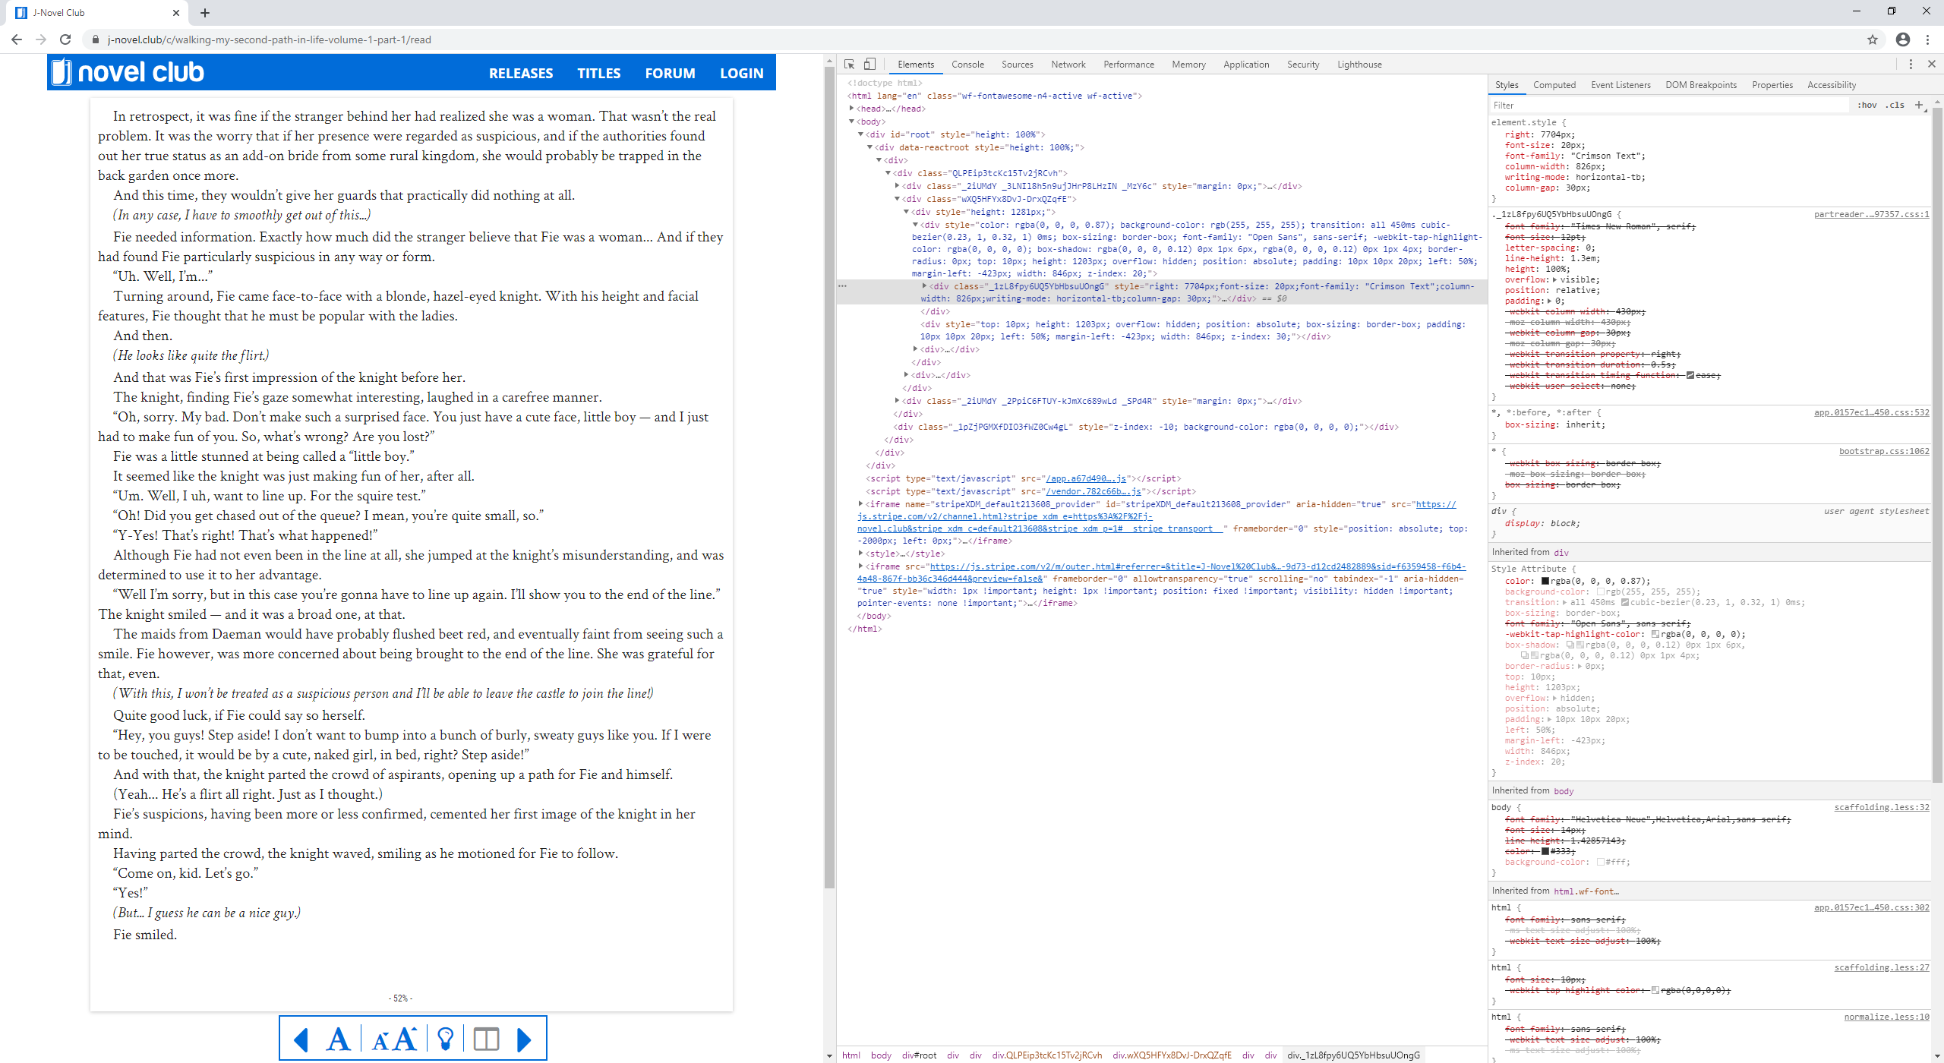Toggle the :hov element state panel
This screenshot has width=1944, height=1063.
pyautogui.click(x=1867, y=105)
